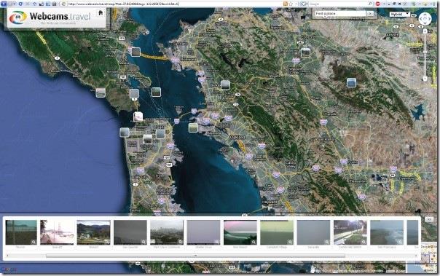Image resolution: width=440 pixels, height=276 pixels.
Task: Open the green hills village webcam thumbnail
Action: [x=93, y=232]
